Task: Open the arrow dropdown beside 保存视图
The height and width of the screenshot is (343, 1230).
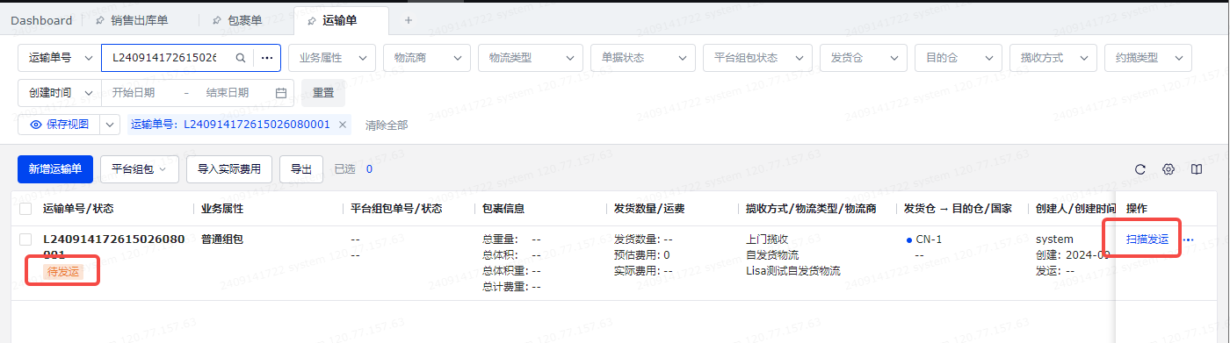Action: point(110,125)
